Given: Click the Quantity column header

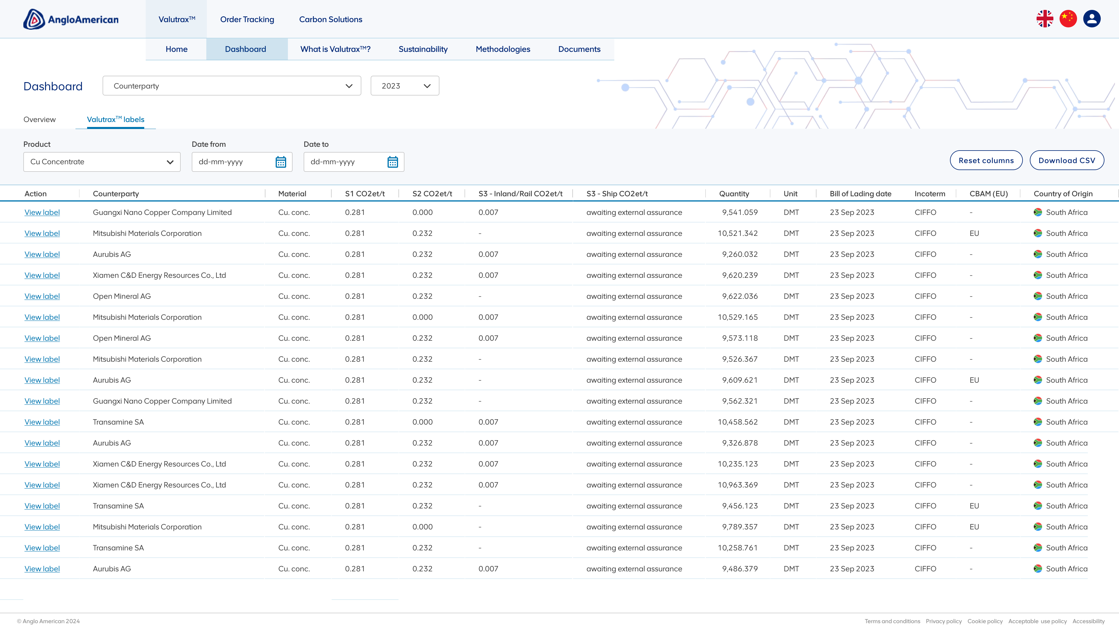Looking at the screenshot, I should click(x=734, y=194).
